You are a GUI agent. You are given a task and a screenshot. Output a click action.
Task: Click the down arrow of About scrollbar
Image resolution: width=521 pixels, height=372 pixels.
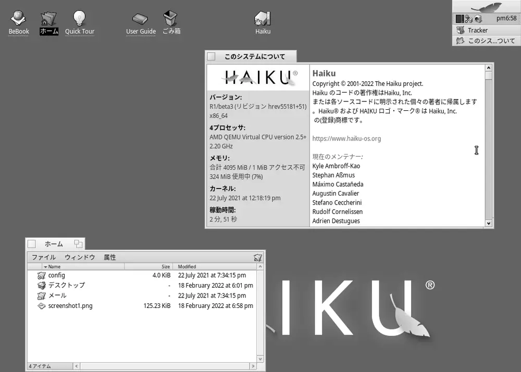point(489,223)
